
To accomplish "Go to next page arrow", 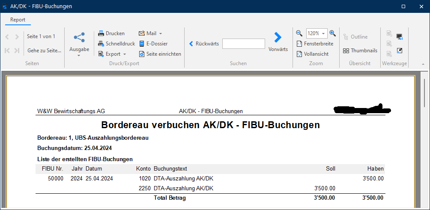I will 17,36.
